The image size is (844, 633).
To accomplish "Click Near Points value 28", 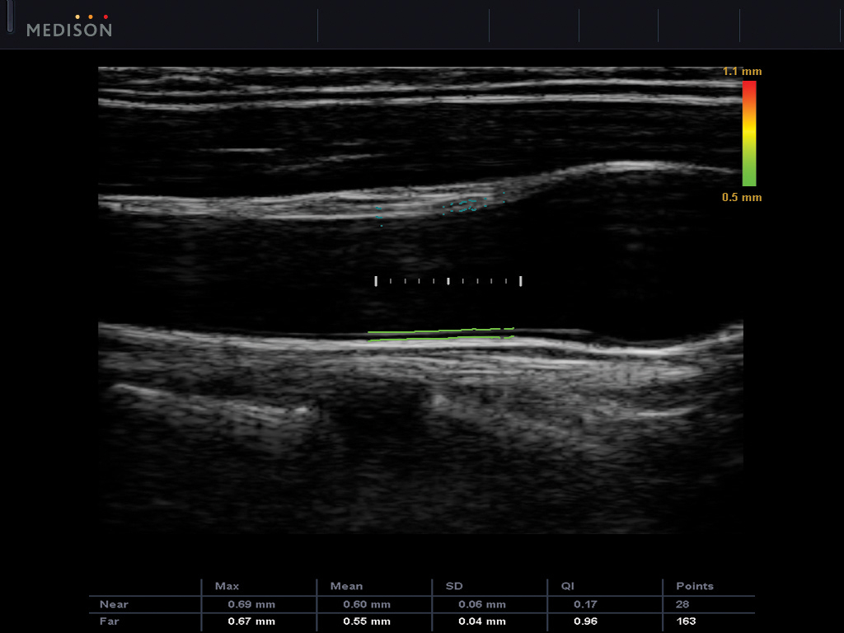I will 682,604.
